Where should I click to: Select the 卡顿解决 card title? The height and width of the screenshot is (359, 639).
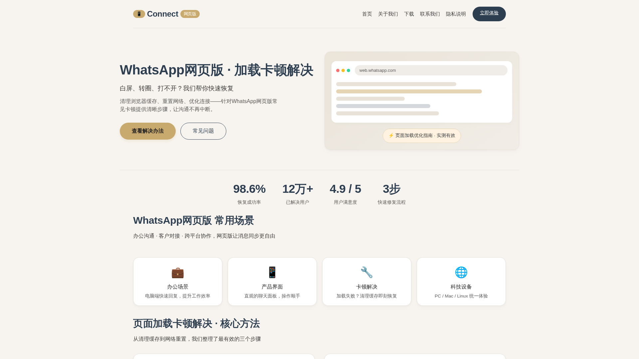(367, 287)
